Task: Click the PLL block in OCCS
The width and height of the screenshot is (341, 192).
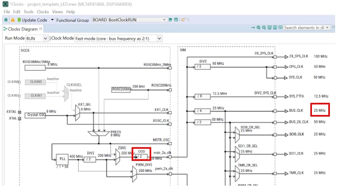Action: (x=62, y=159)
